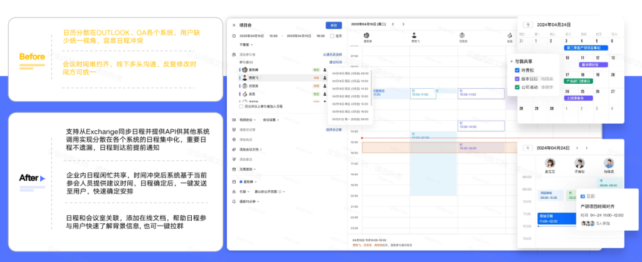642x262 pixels.
Task: Click the blue calendar color dot
Action: pyautogui.click(x=241, y=181)
